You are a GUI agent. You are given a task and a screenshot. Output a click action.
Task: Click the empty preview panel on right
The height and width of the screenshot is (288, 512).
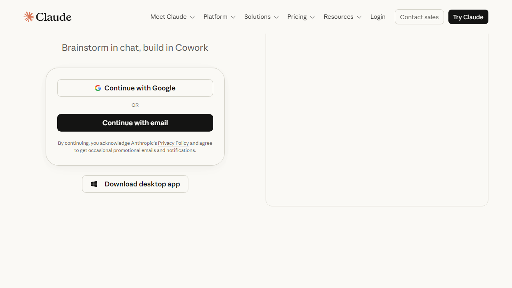[377, 120]
